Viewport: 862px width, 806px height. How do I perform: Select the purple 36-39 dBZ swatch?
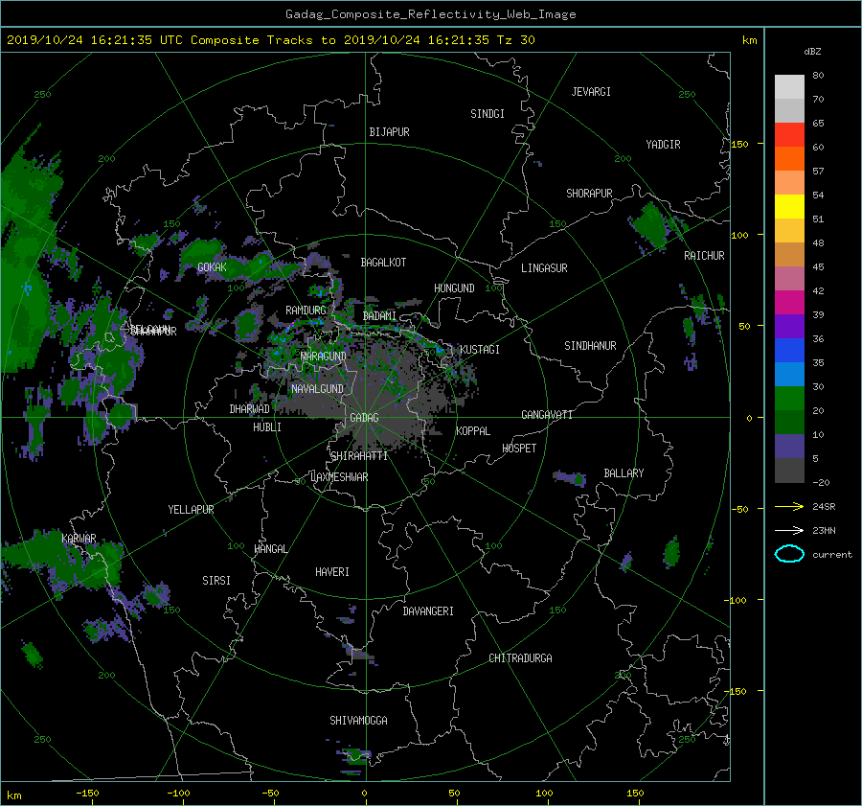point(789,327)
